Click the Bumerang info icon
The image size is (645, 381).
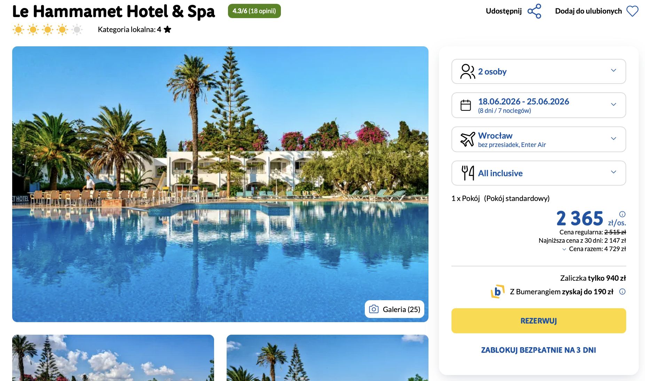622,291
